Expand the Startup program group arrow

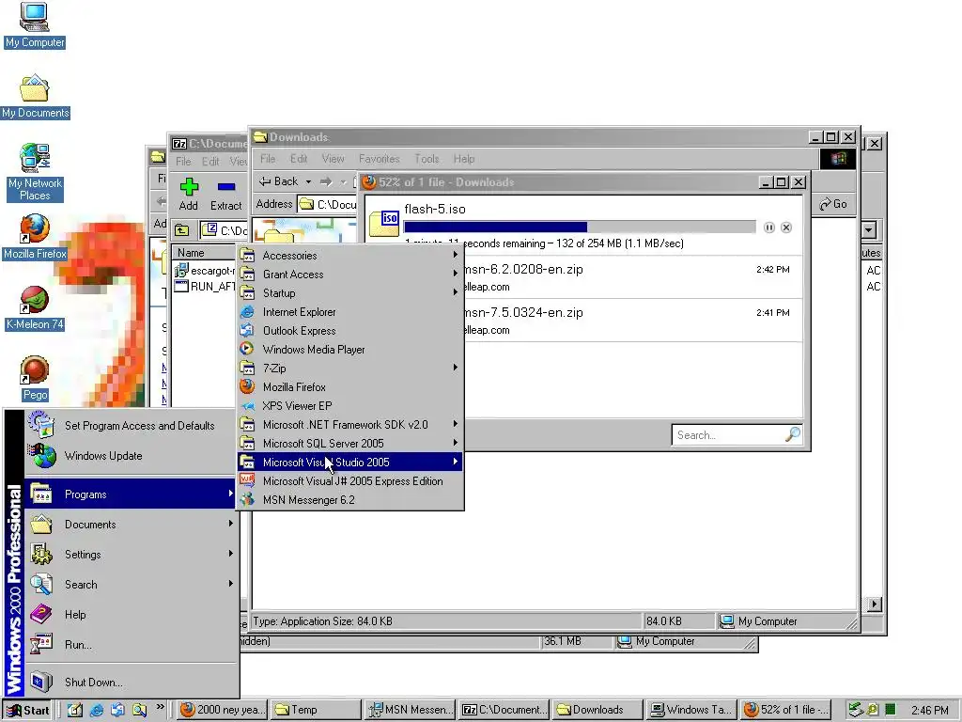[x=456, y=293]
